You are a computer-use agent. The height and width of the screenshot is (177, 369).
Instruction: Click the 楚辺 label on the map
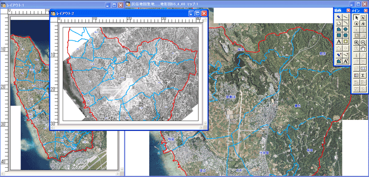[202, 170]
